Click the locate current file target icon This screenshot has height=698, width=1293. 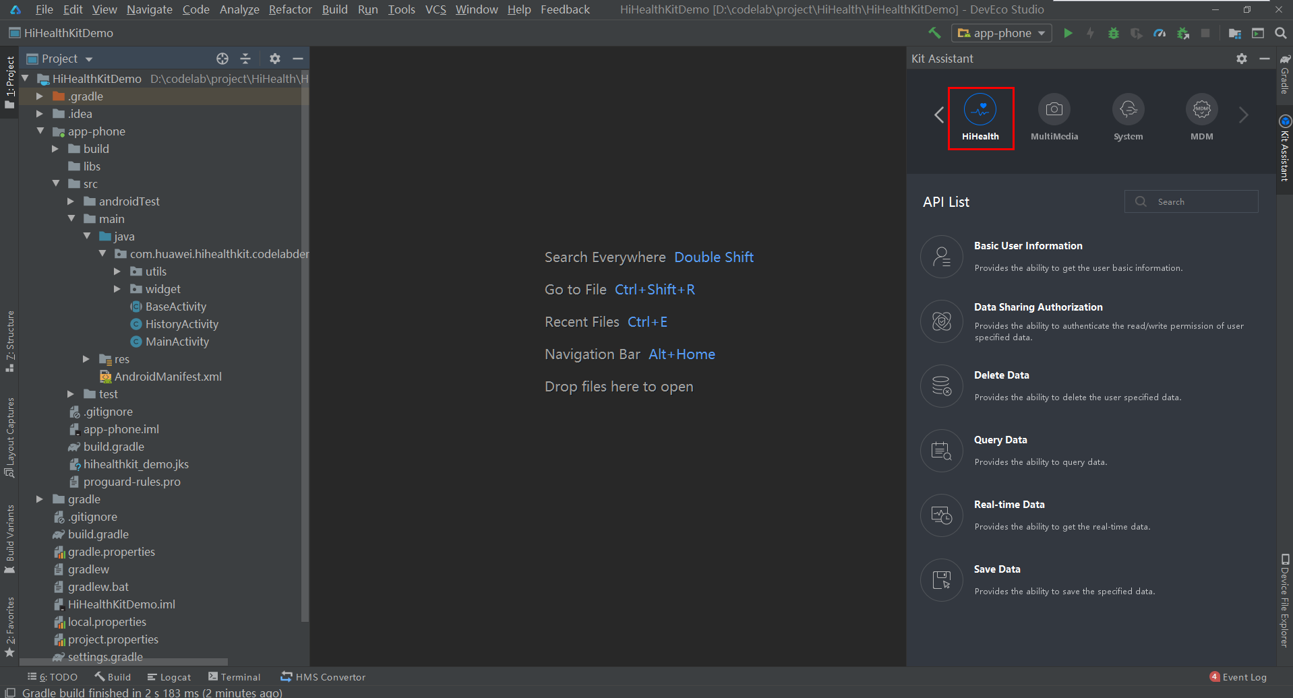[x=222, y=59]
